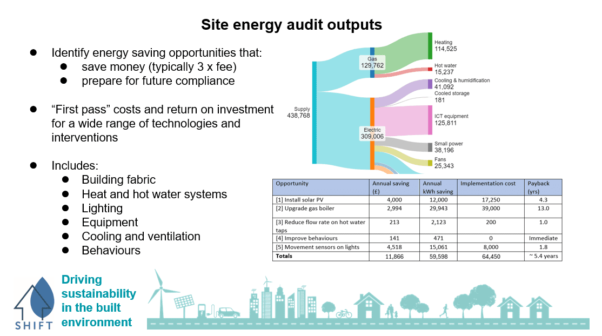Select the Install solar PV row
The width and height of the screenshot is (602, 336).
pyautogui.click(x=294, y=200)
